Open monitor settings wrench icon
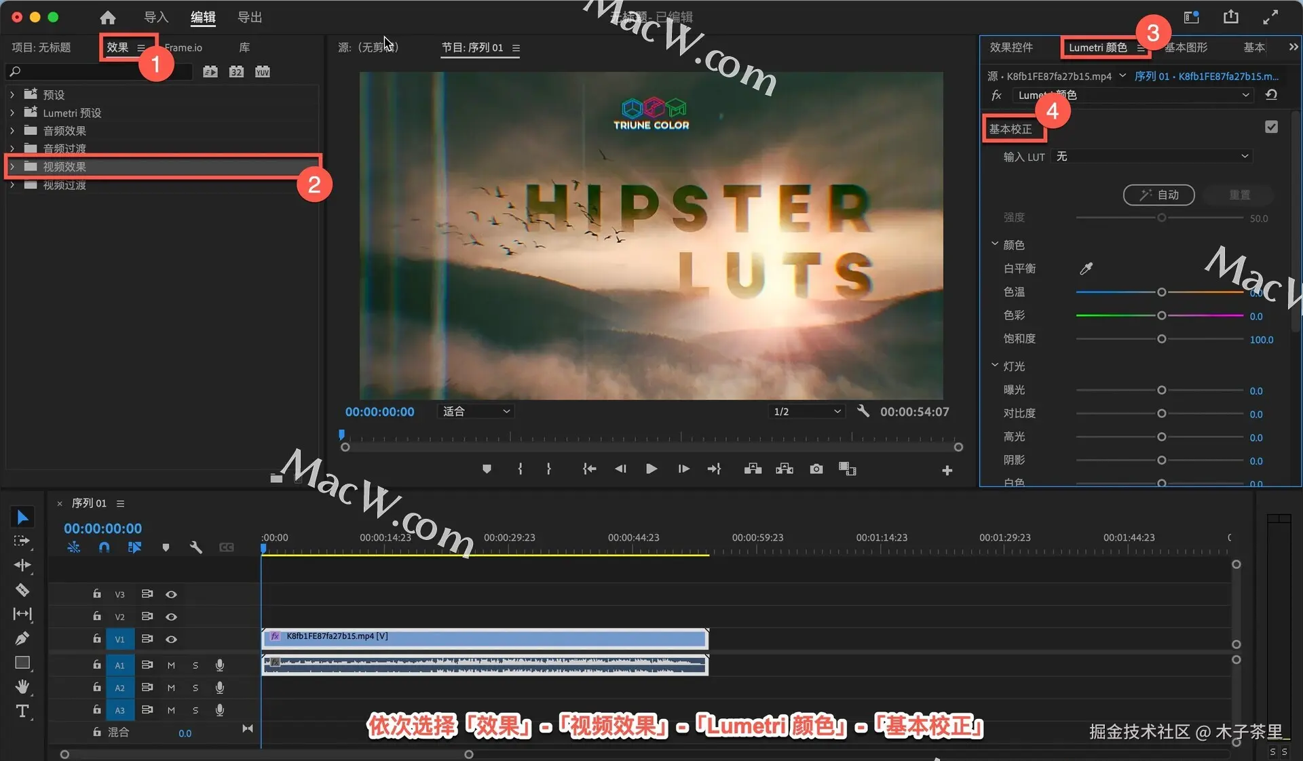The width and height of the screenshot is (1303, 761). (x=863, y=411)
